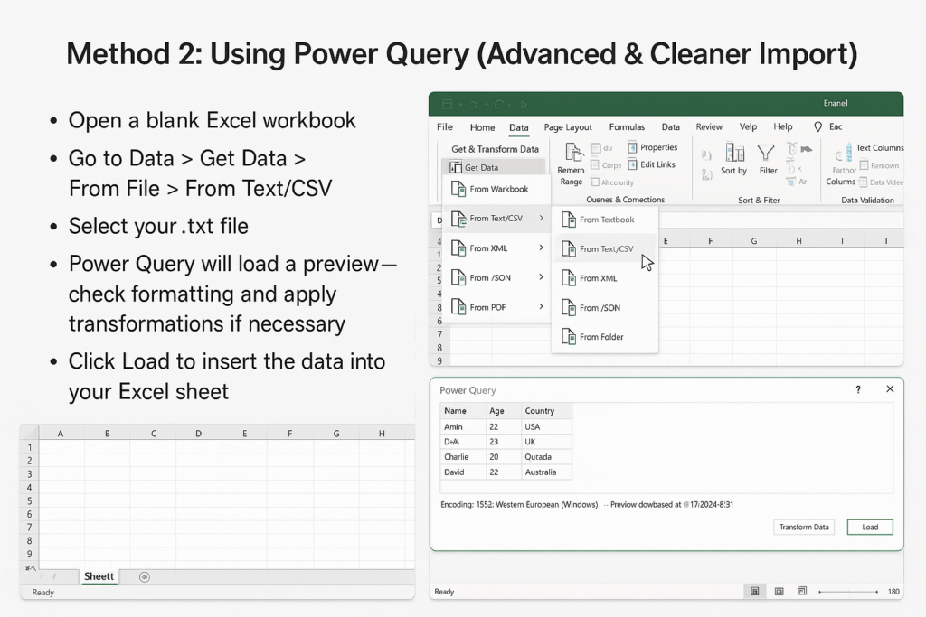
Task: Click the Properties icon in Queries group
Action: tap(633, 147)
